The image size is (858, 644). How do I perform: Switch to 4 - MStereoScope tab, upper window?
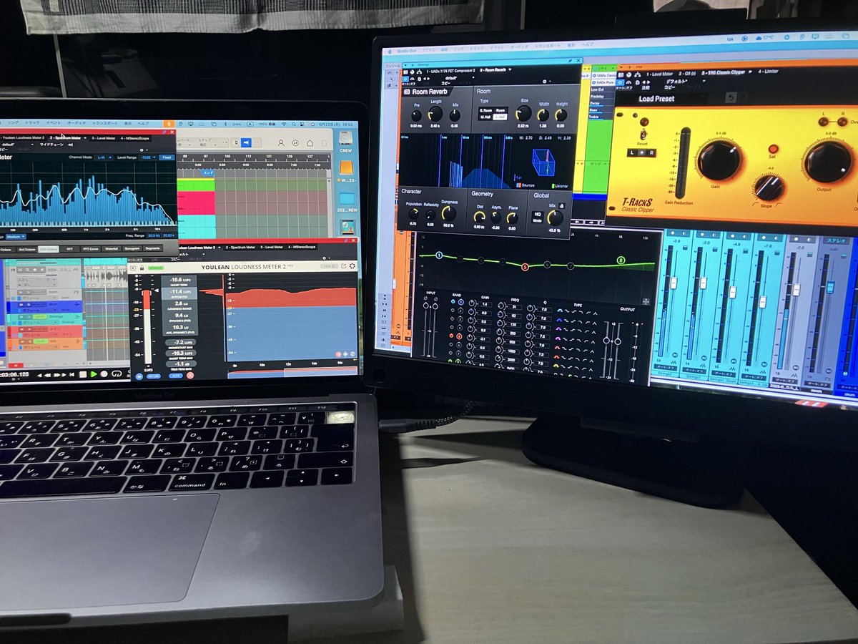point(134,138)
